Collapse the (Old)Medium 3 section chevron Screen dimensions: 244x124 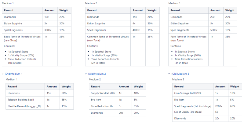169,74
